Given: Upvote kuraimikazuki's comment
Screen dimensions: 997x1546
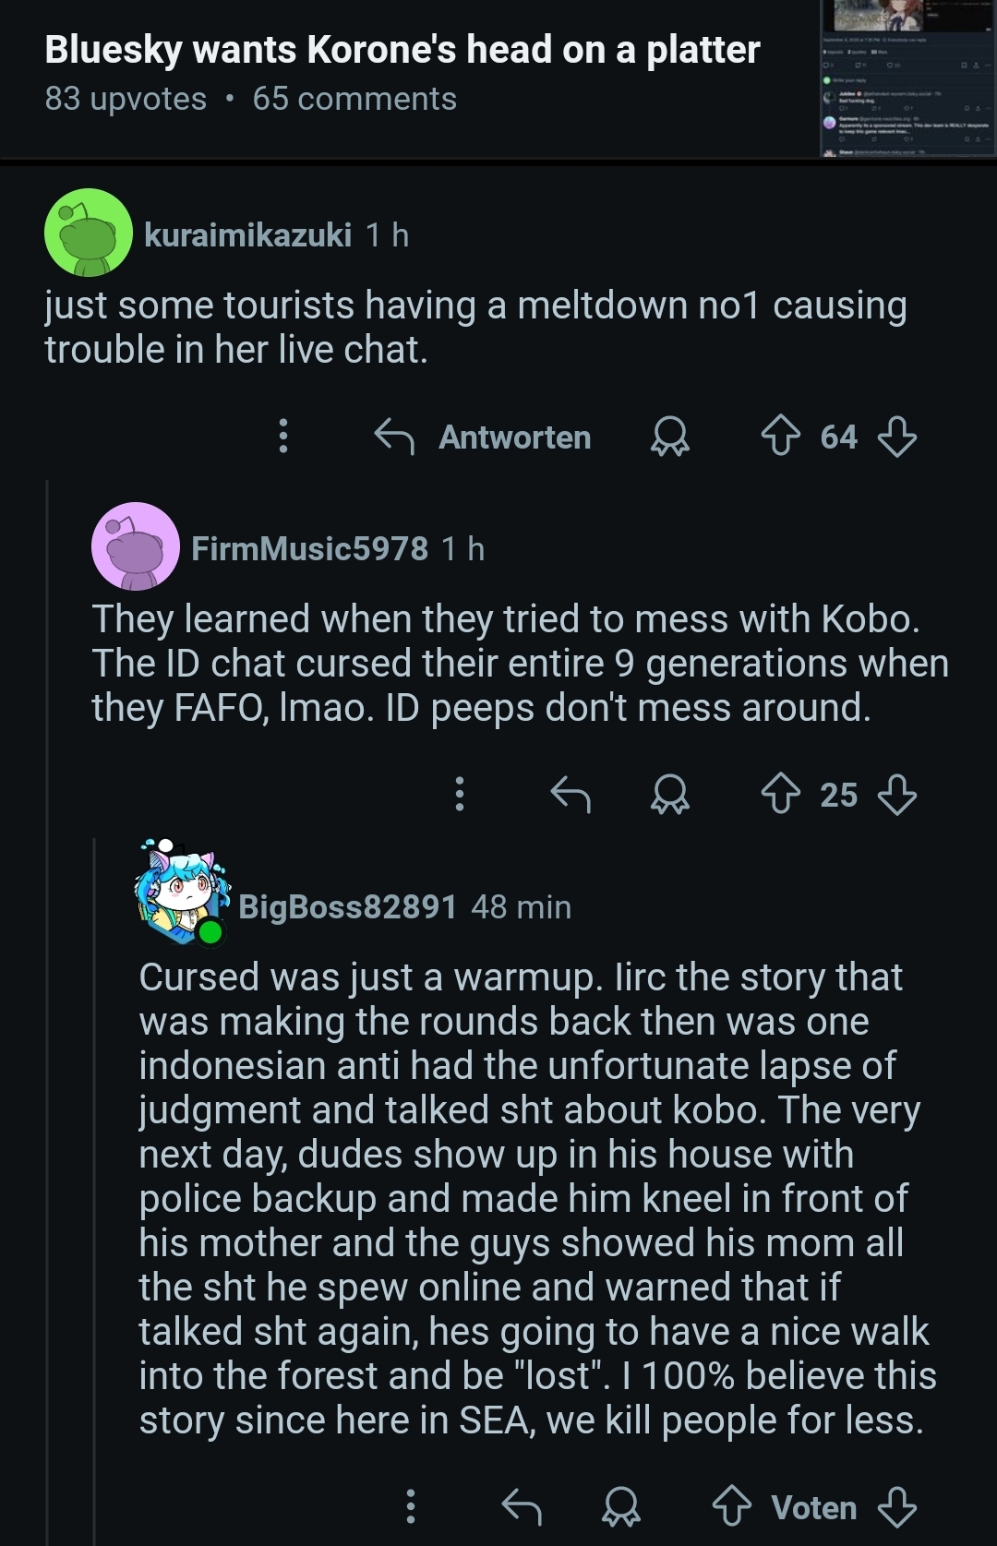Looking at the screenshot, I should pos(780,437).
